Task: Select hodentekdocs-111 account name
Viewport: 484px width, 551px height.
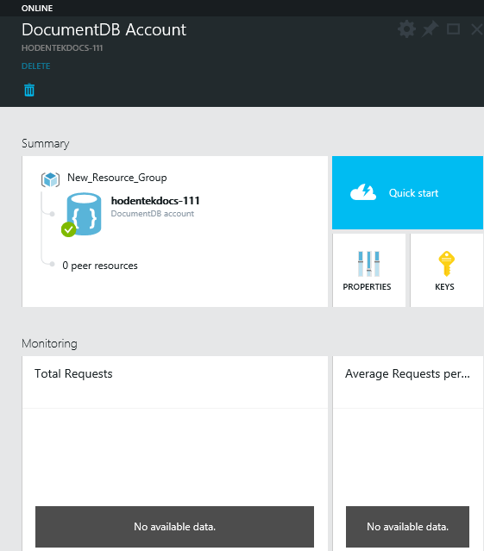Action: (155, 201)
